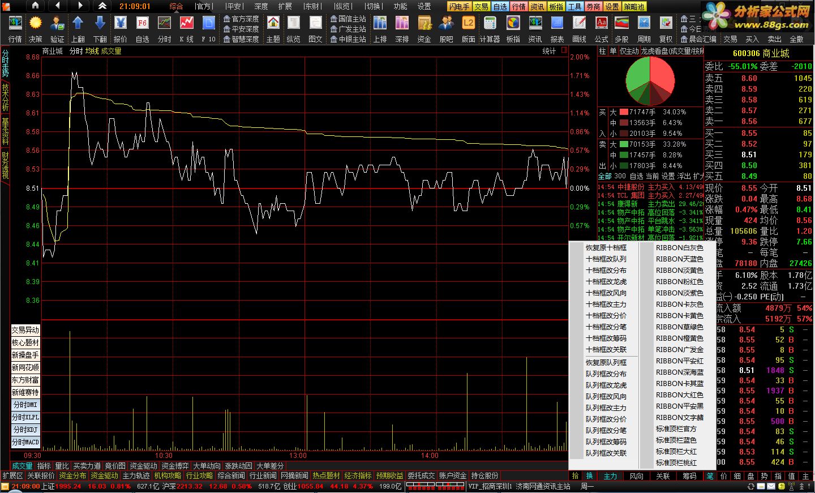Switch to the 筹码 panel tab

point(689,476)
